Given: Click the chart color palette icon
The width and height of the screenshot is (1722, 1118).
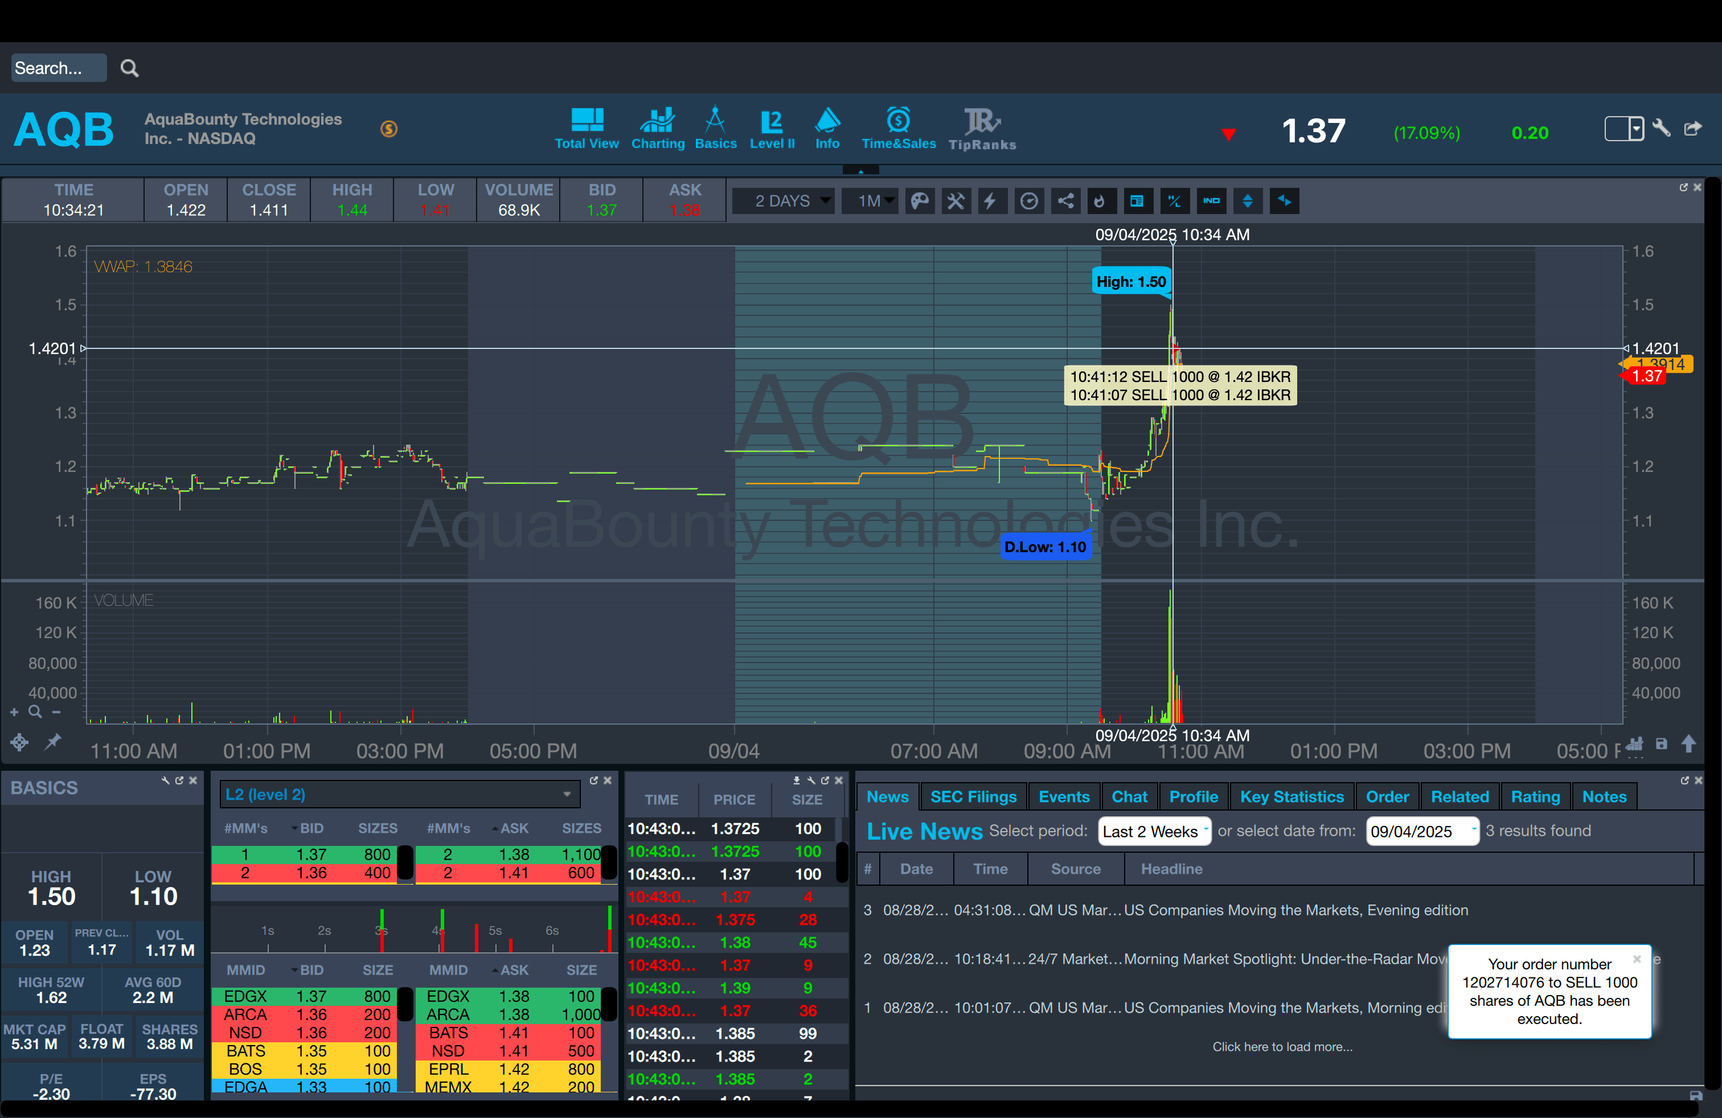Looking at the screenshot, I should [920, 201].
